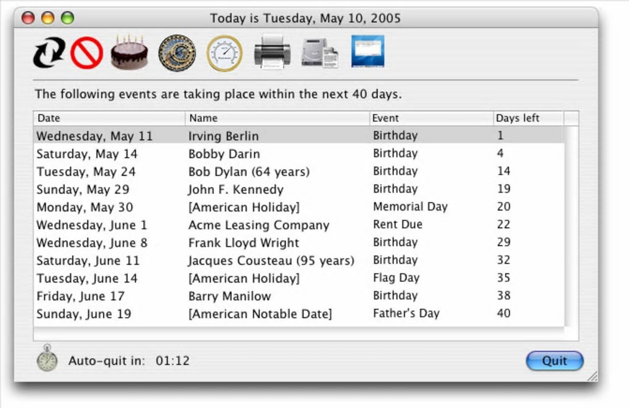Click the hard drive with documents icon
This screenshot has height=408, width=629.
pos(319,53)
